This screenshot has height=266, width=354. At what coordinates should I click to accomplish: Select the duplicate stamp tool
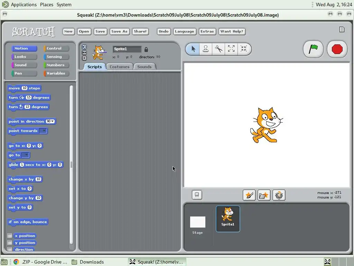(206, 49)
